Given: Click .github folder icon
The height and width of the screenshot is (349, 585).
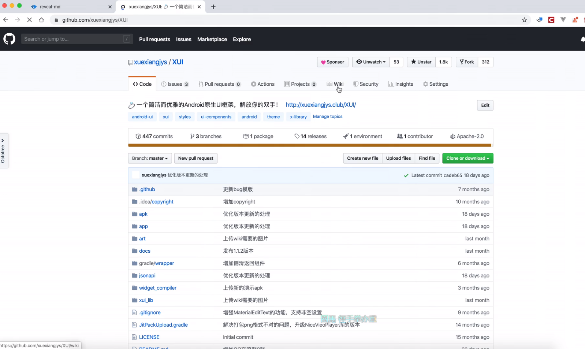Looking at the screenshot, I should [x=135, y=189].
